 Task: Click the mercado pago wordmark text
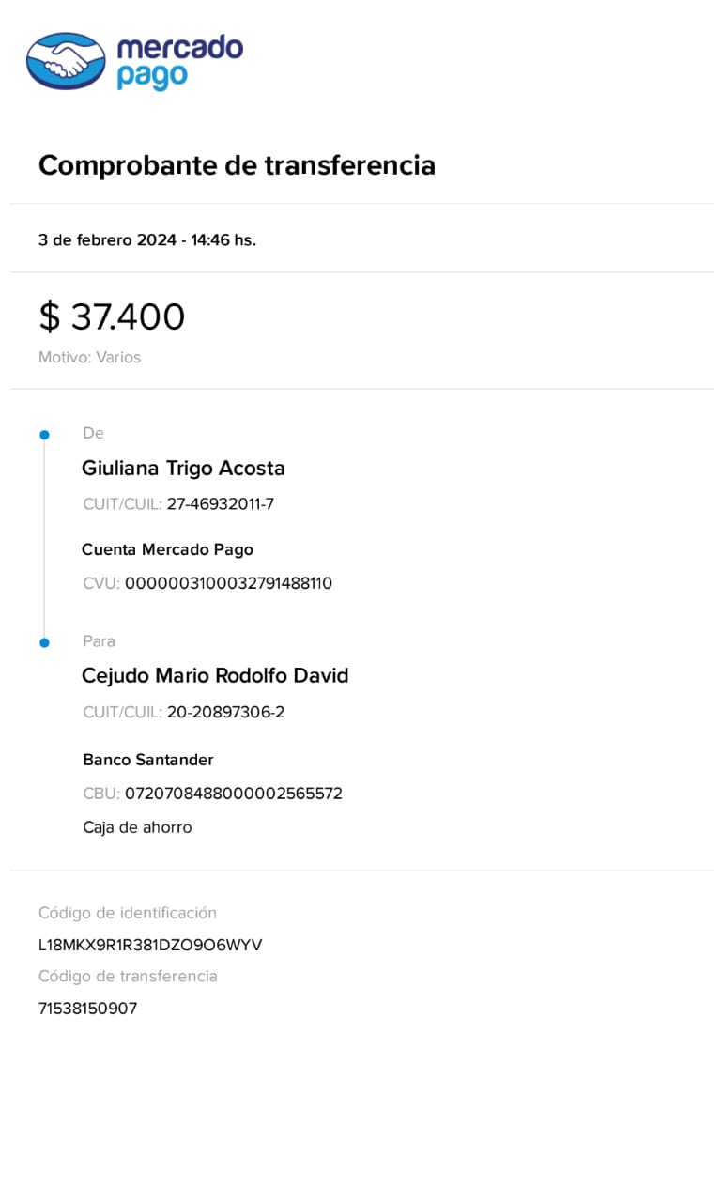[179, 62]
